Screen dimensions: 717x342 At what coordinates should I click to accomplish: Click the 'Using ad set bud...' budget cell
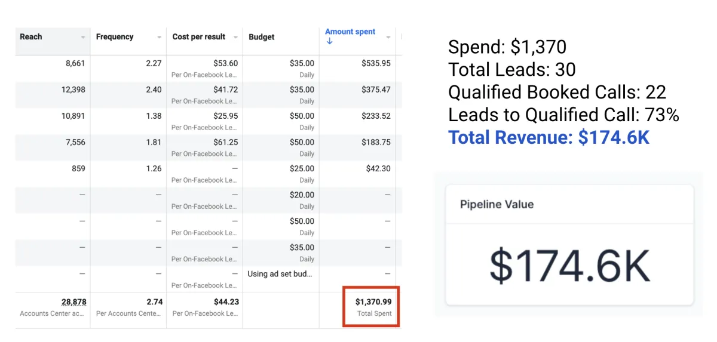(280, 274)
